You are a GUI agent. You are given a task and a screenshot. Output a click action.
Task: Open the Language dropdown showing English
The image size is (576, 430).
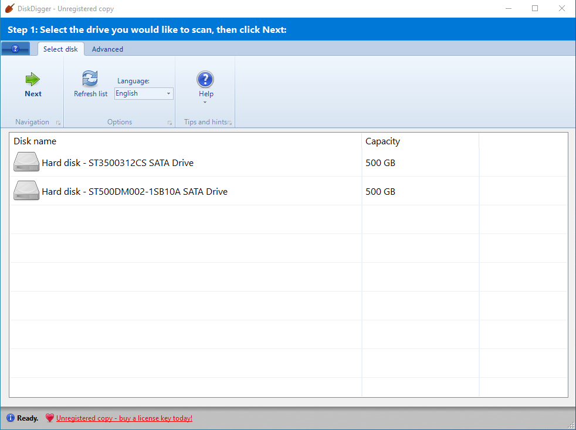[x=144, y=93]
